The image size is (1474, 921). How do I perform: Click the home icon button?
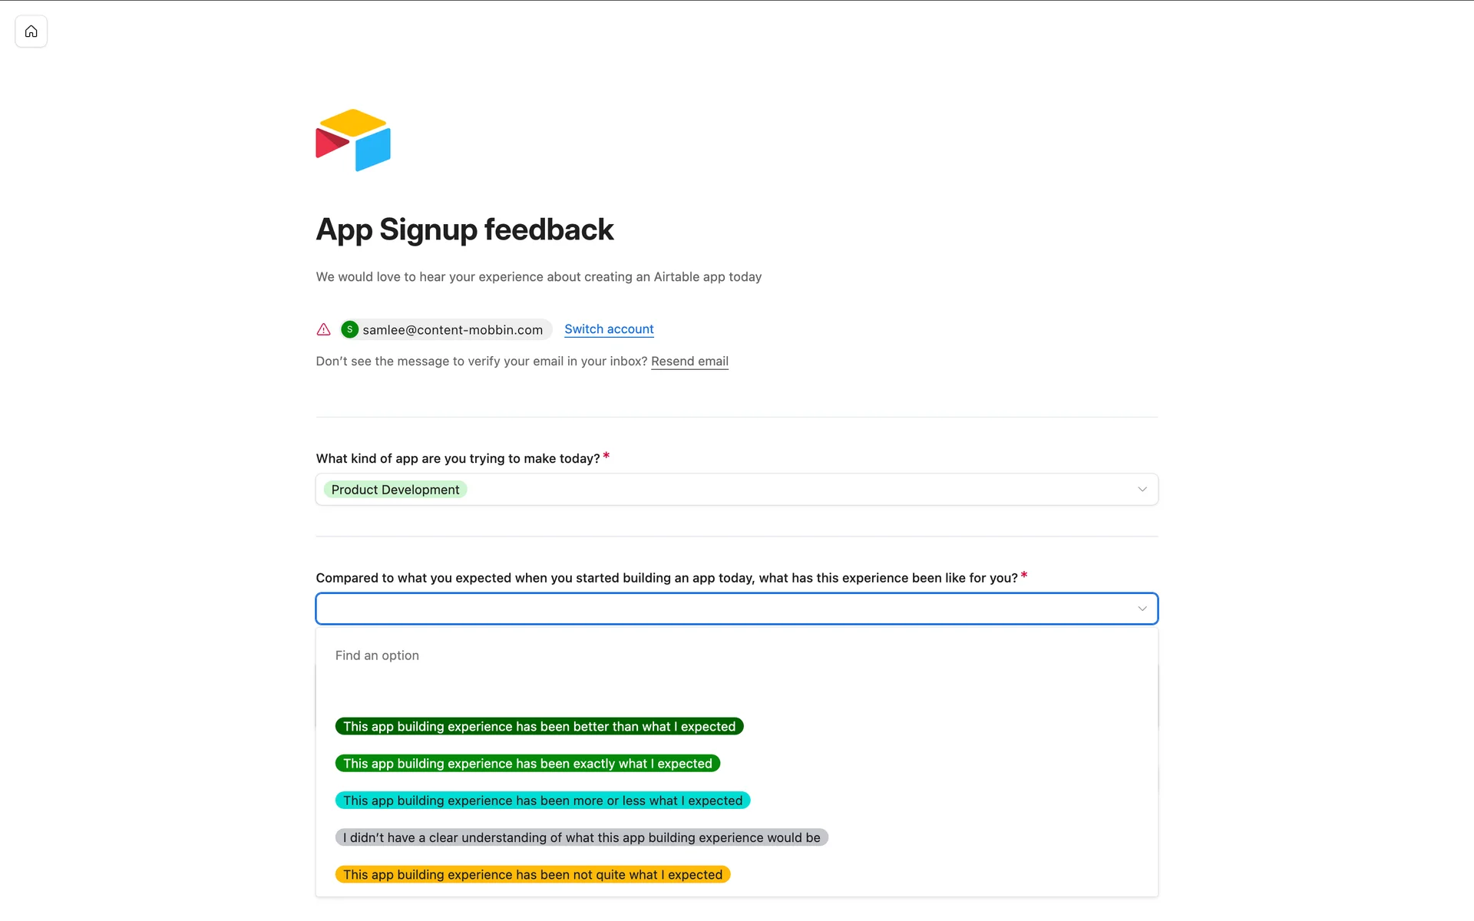point(31,31)
